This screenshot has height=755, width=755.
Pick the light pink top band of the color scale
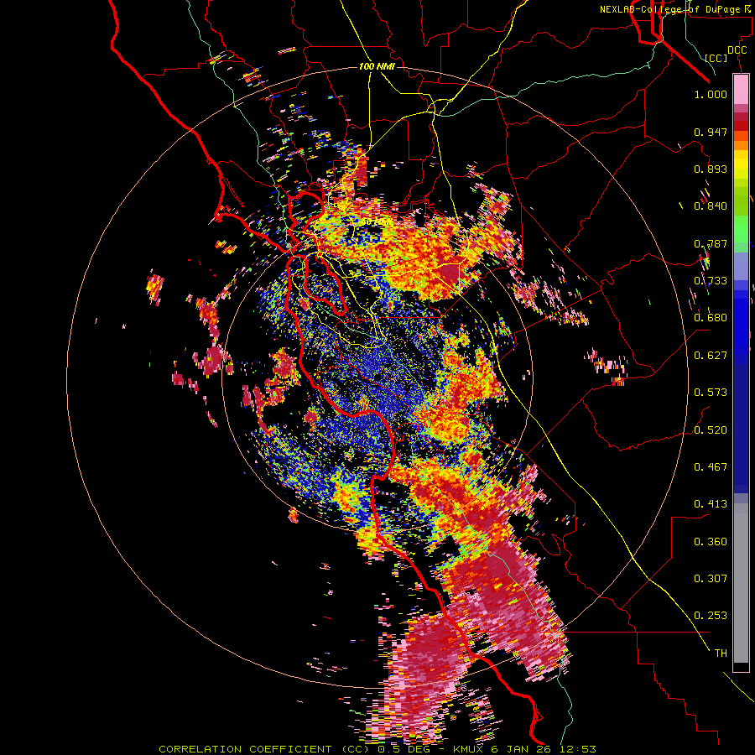point(741,90)
